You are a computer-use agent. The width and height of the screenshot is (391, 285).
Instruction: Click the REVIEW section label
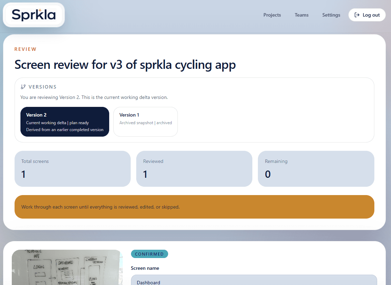[25, 49]
